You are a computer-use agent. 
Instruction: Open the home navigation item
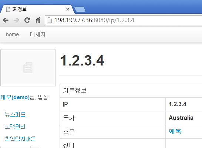click(x=12, y=34)
